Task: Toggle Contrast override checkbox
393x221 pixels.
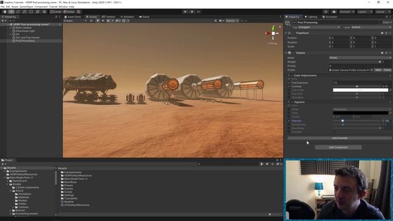Action: (x=289, y=87)
